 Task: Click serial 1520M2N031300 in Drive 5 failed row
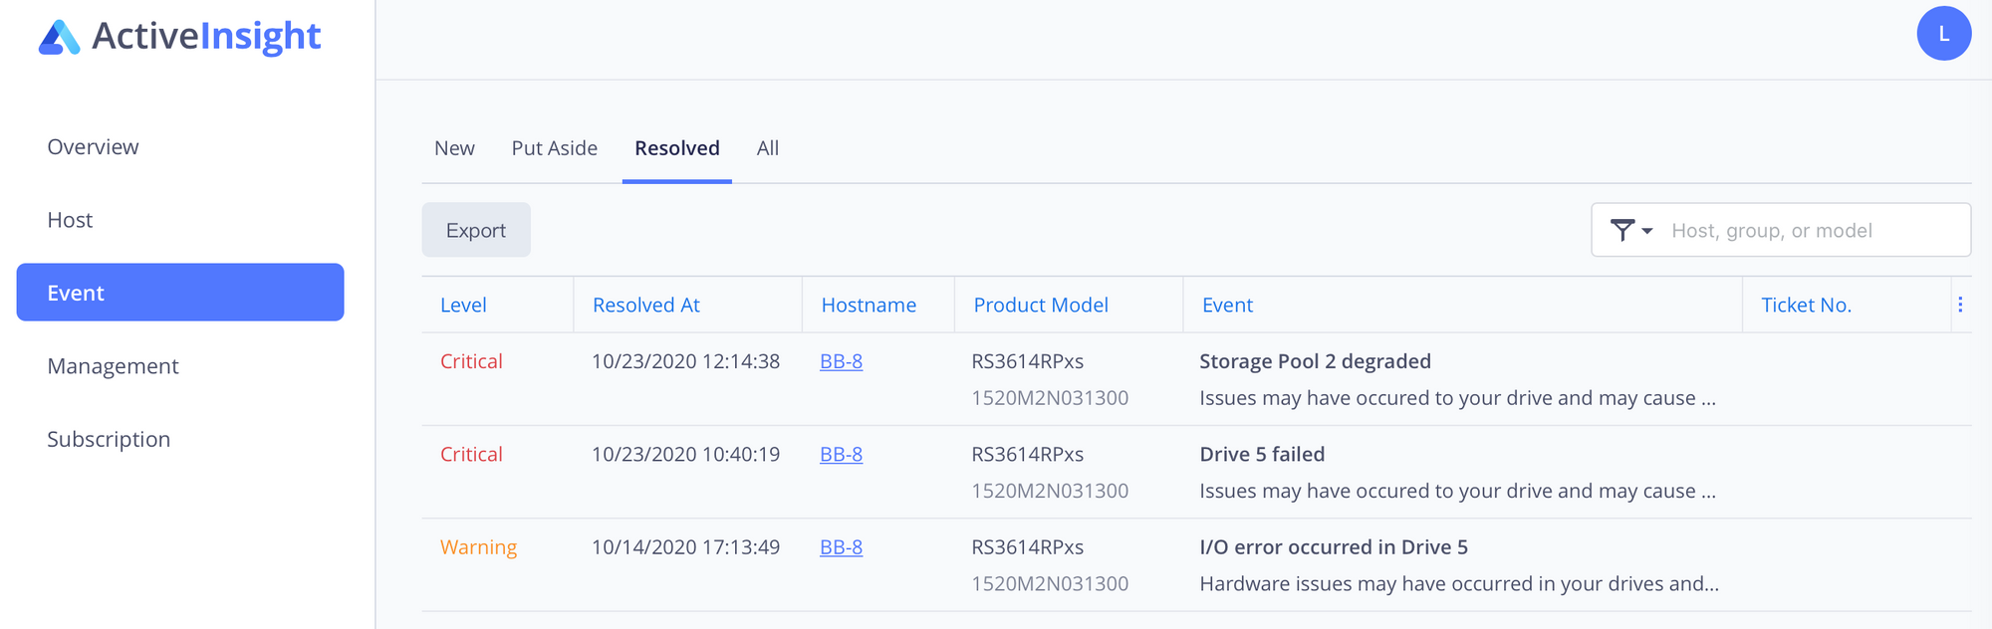click(1050, 491)
